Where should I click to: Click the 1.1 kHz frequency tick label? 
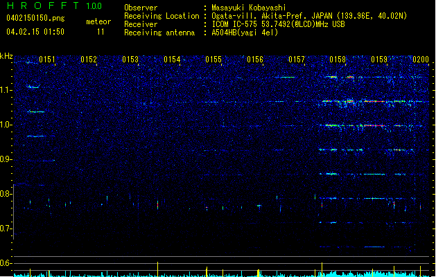(x=6, y=90)
